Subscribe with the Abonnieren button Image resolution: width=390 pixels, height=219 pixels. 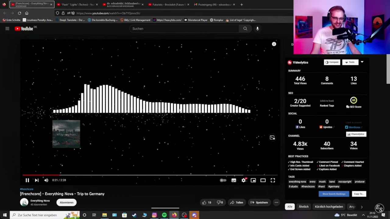pyautogui.click(x=66, y=203)
